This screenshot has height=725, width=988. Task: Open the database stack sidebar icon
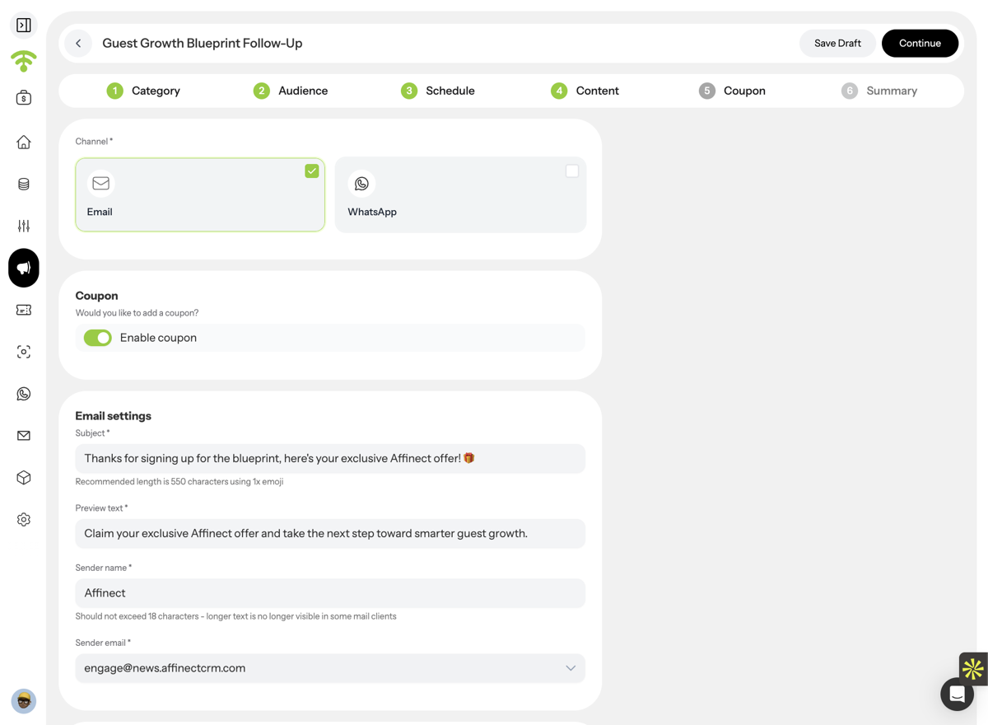pyautogui.click(x=24, y=185)
